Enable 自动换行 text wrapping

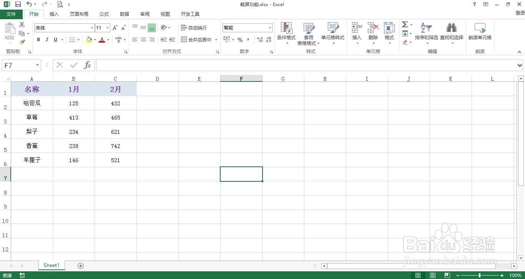tap(194, 27)
